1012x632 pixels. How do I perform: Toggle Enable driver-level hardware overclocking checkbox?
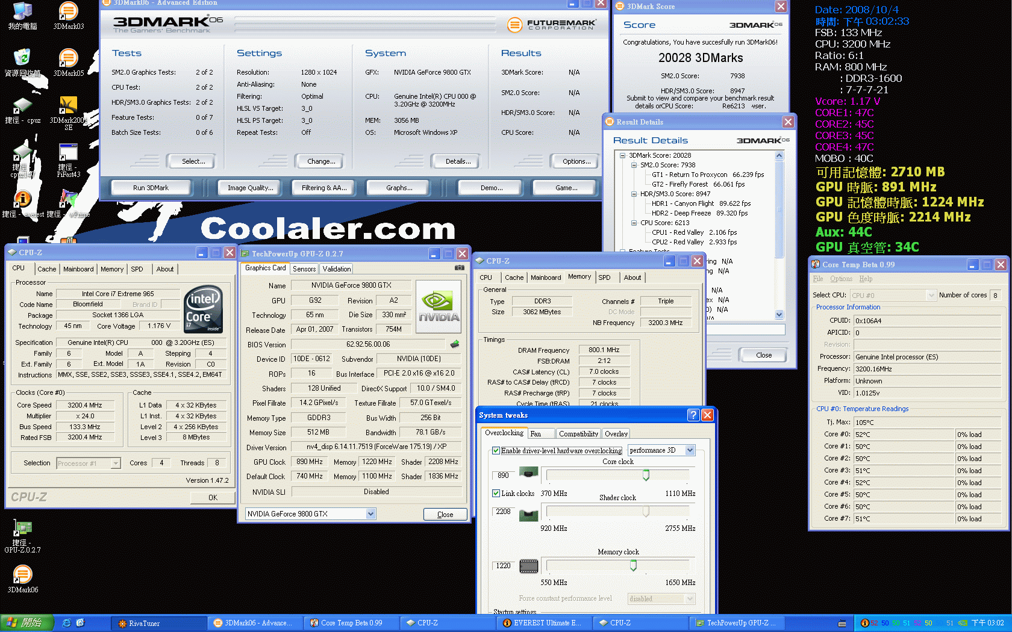point(496,450)
